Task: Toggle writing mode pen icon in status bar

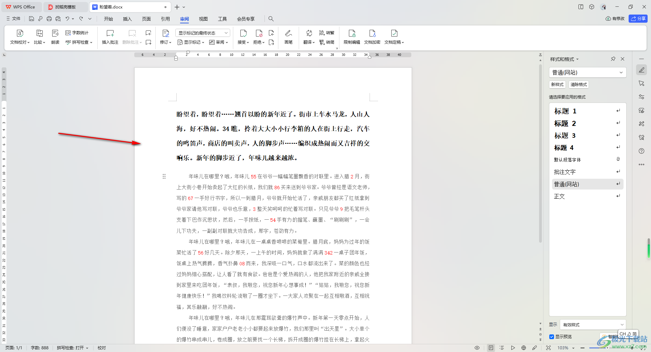Action: tap(534, 348)
